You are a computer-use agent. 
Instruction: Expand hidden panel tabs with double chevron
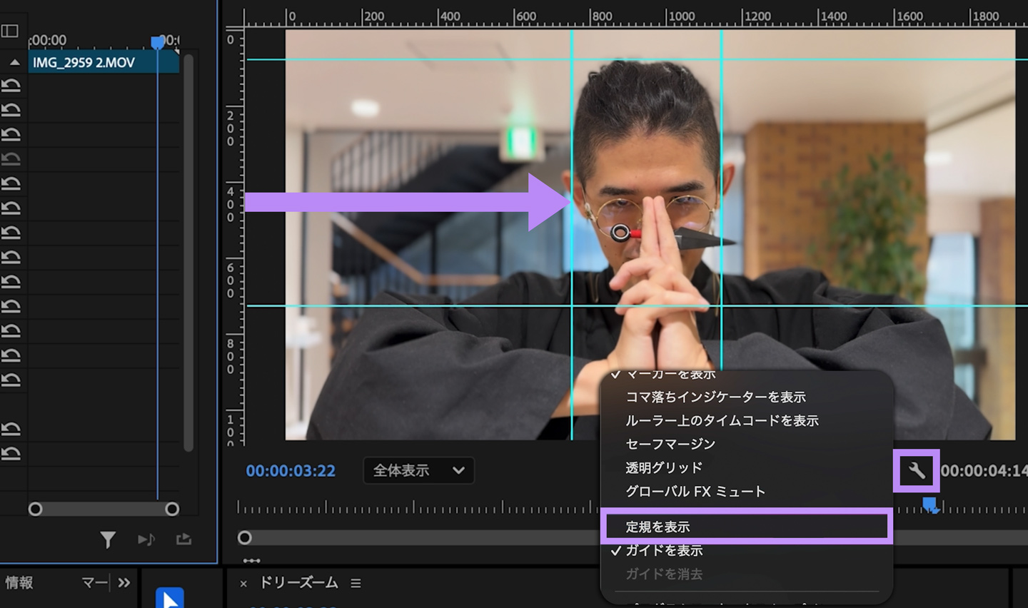coord(124,583)
